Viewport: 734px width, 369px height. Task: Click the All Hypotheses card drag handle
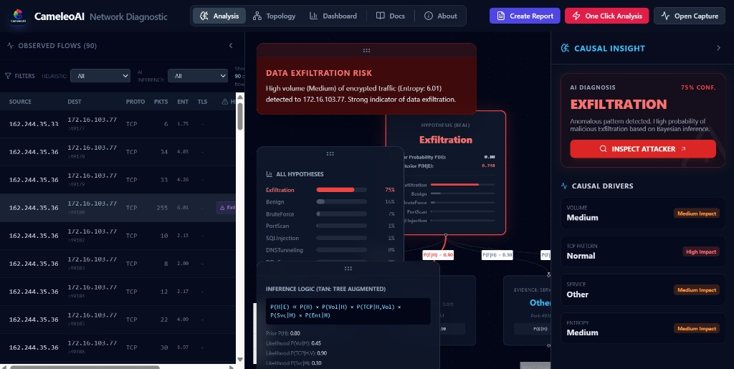point(330,153)
